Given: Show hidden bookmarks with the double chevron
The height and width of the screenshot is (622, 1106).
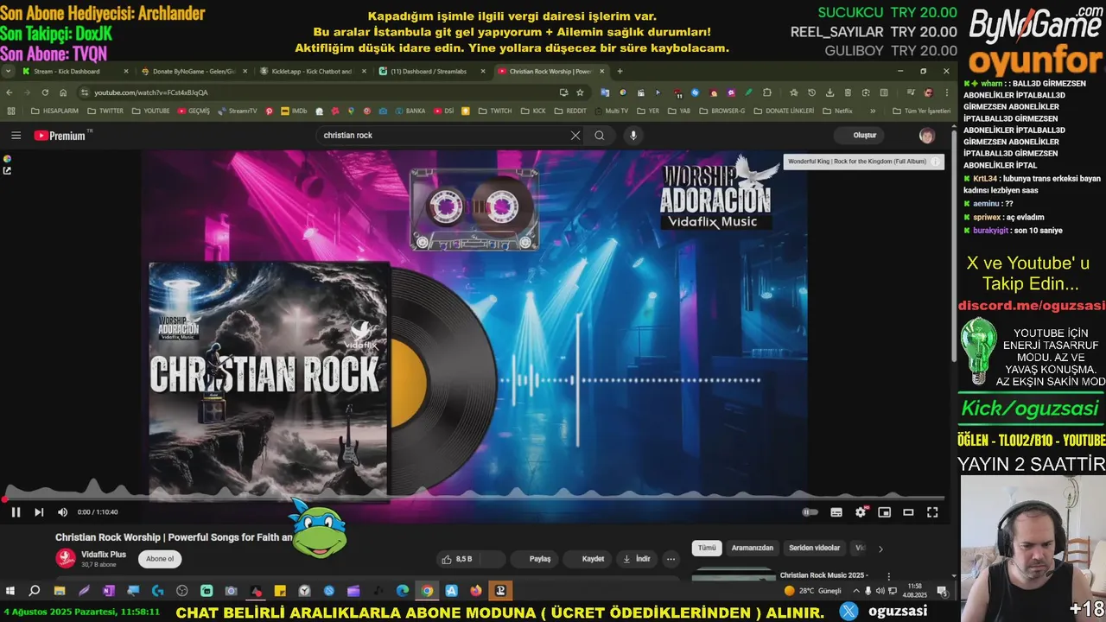Looking at the screenshot, I should coord(873,111).
